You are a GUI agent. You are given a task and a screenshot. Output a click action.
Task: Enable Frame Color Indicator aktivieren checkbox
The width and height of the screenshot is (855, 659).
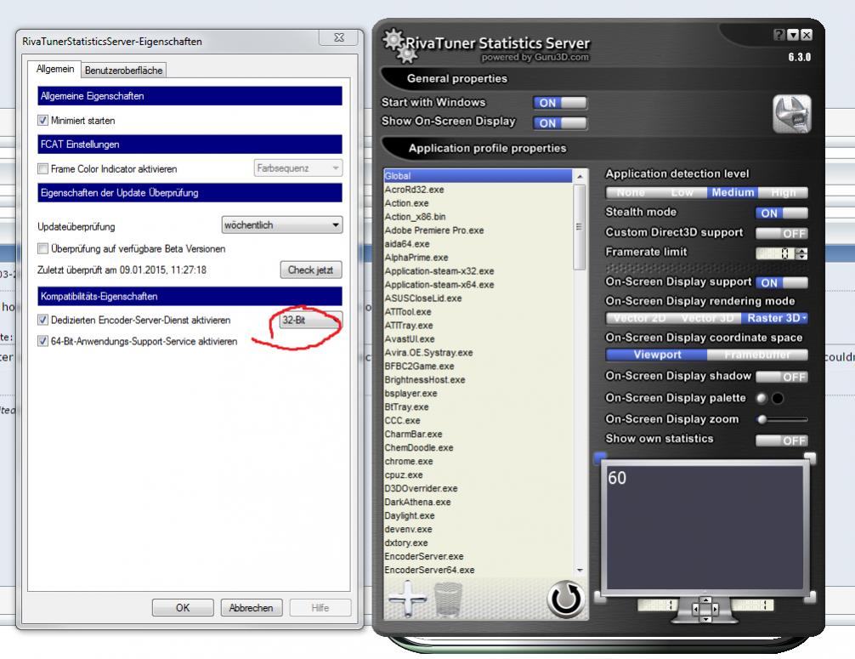tap(42, 168)
